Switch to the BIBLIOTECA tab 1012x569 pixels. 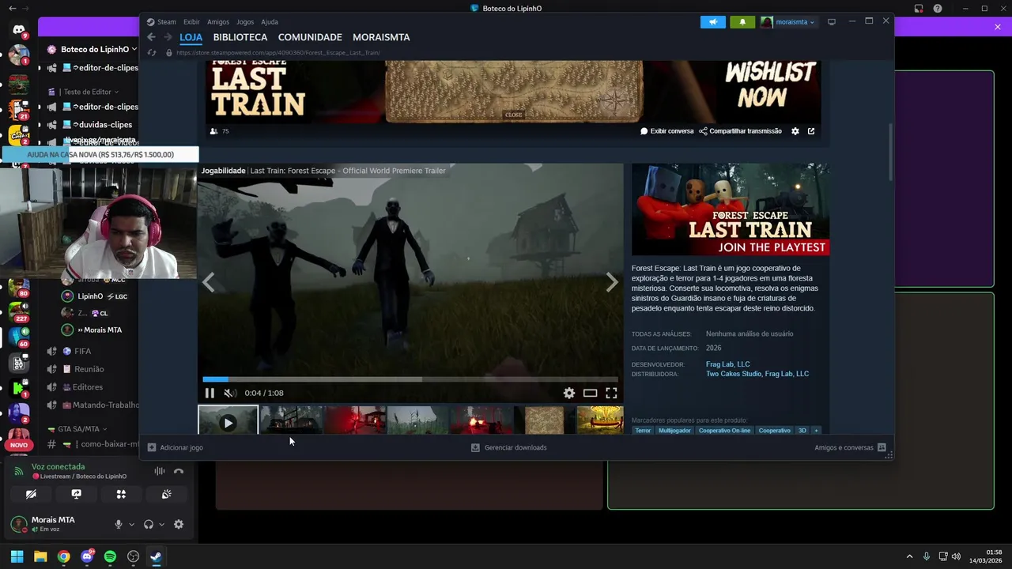(x=240, y=37)
